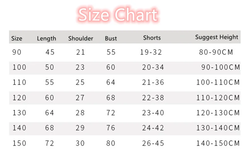
Task: Click size 110 row label
Action: (19, 82)
